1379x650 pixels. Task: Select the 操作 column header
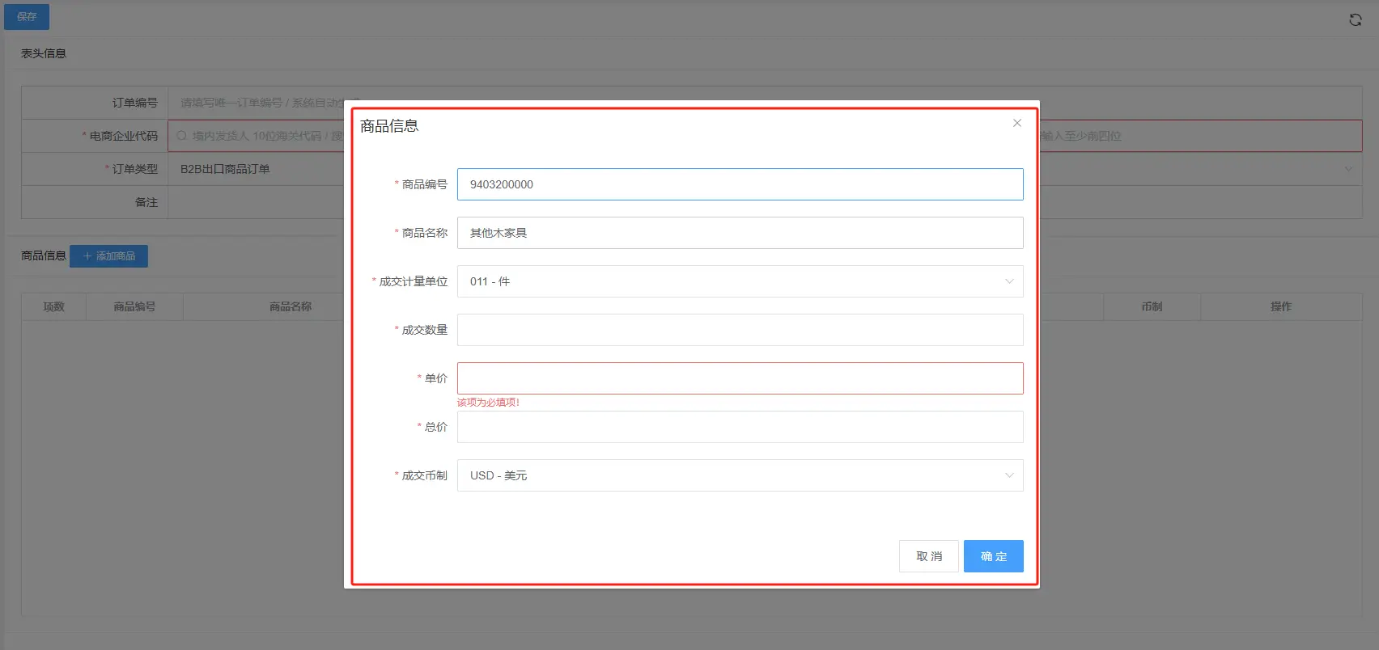tap(1280, 306)
